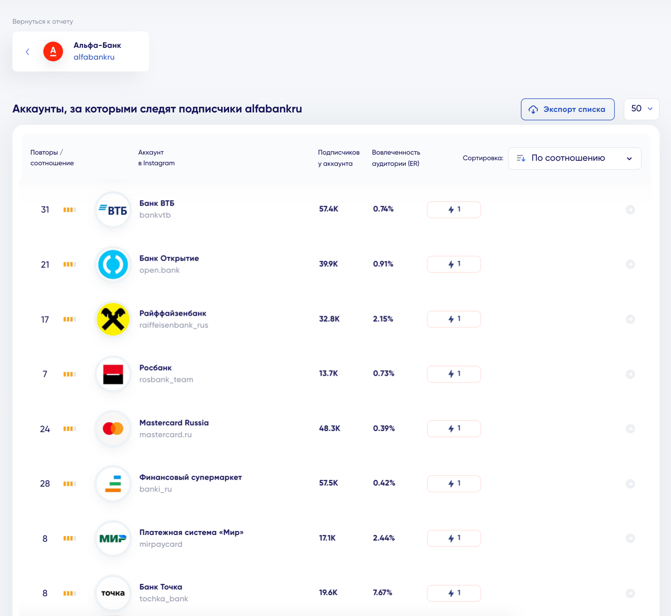Open the Финансовый супермаркет account name

(x=191, y=478)
